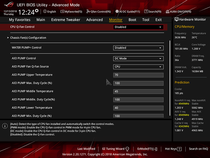Open Search on FAQ link
This screenshot has height=158, width=210.
point(198,149)
